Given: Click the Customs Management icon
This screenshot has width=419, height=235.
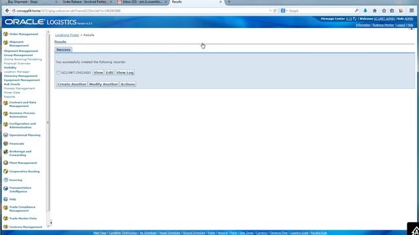Looking at the screenshot, I should (6, 227).
